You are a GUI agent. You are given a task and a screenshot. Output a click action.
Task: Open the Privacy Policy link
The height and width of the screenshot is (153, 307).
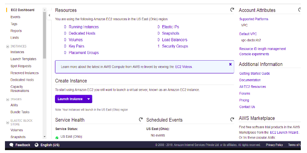(x=274, y=145)
